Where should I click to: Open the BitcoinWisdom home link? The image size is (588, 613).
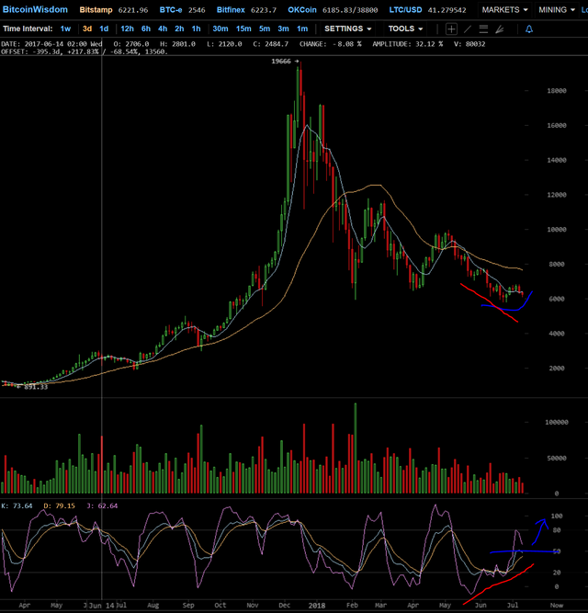(x=35, y=9)
